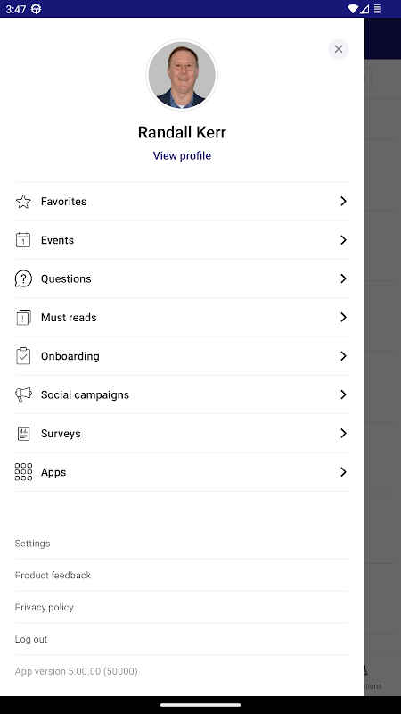Select the Questions speech bubble icon

click(23, 278)
